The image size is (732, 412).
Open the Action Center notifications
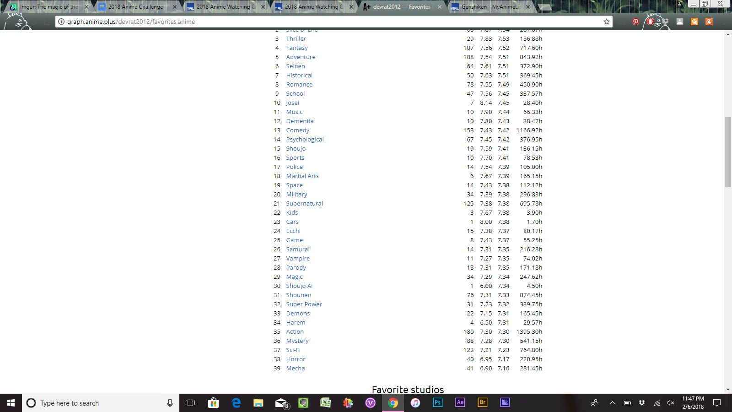pyautogui.click(x=717, y=403)
